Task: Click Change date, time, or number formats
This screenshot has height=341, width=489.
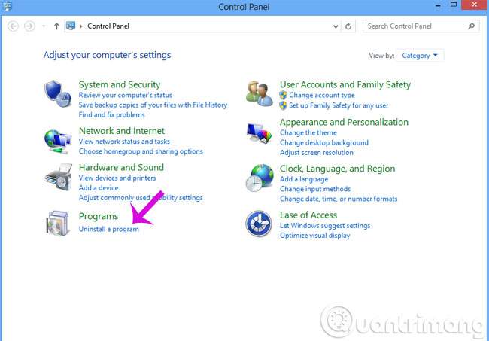Action: [339, 199]
